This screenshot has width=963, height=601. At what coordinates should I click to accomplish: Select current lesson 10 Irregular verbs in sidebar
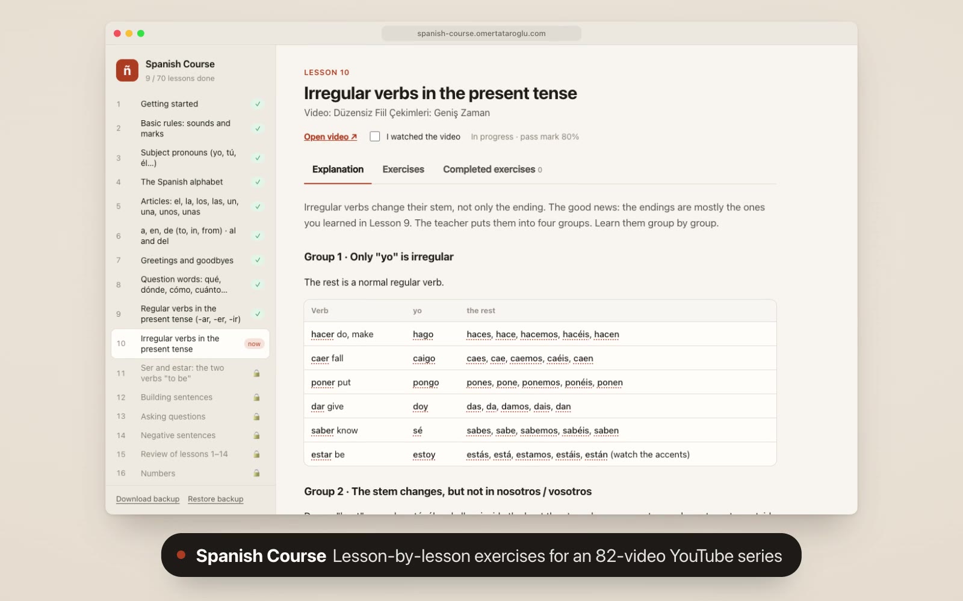click(190, 344)
